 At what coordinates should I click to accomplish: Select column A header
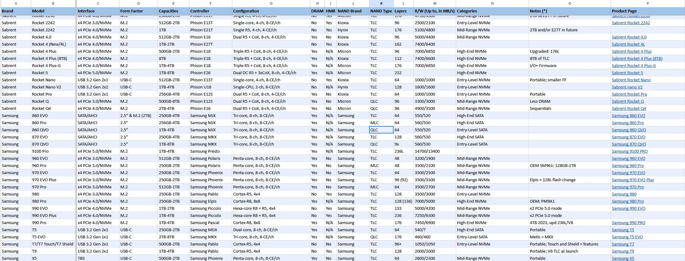(16, 3)
